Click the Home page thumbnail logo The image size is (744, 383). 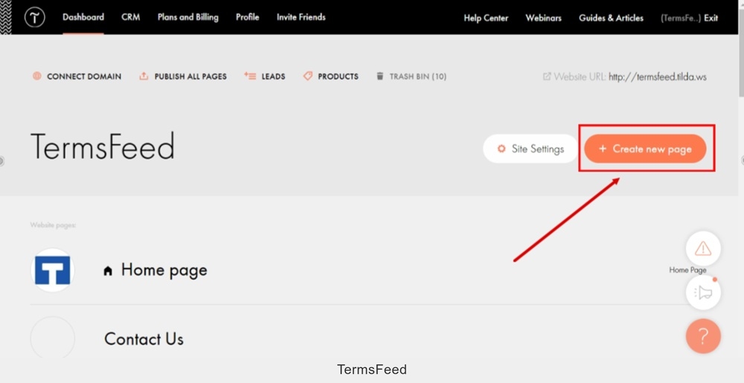pos(53,270)
